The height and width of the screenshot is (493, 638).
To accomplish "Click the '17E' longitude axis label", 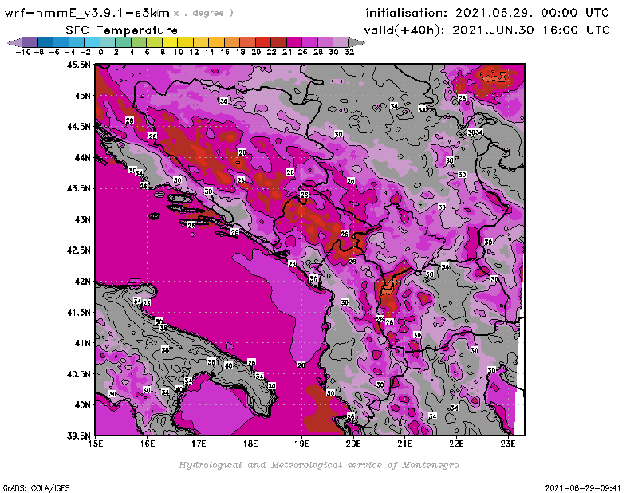I will [199, 444].
